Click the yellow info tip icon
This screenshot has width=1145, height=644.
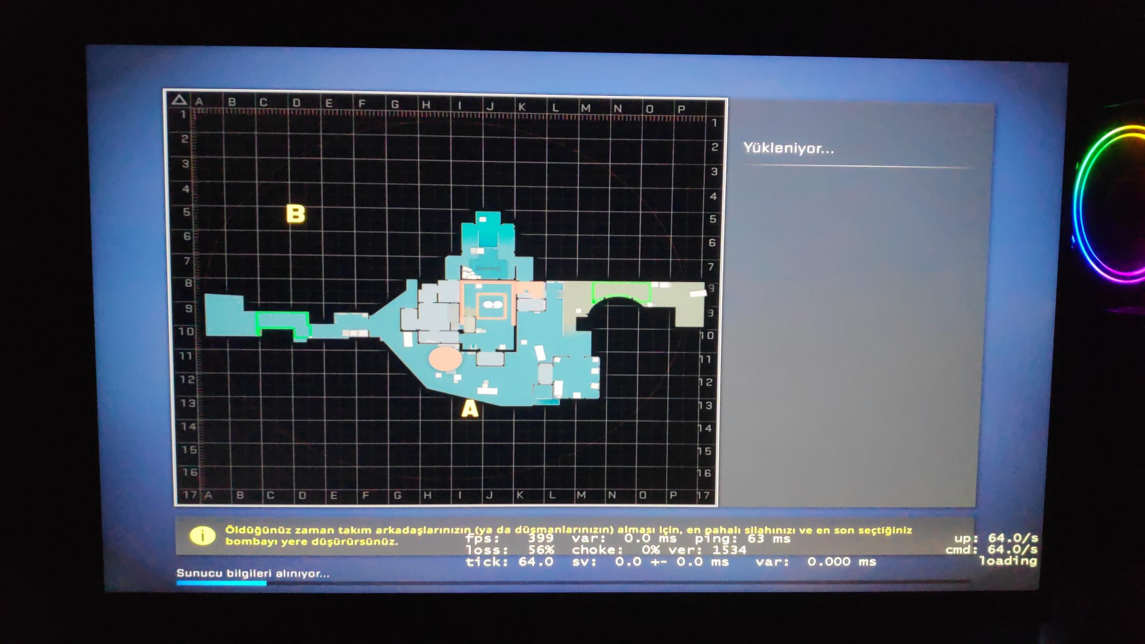click(202, 535)
